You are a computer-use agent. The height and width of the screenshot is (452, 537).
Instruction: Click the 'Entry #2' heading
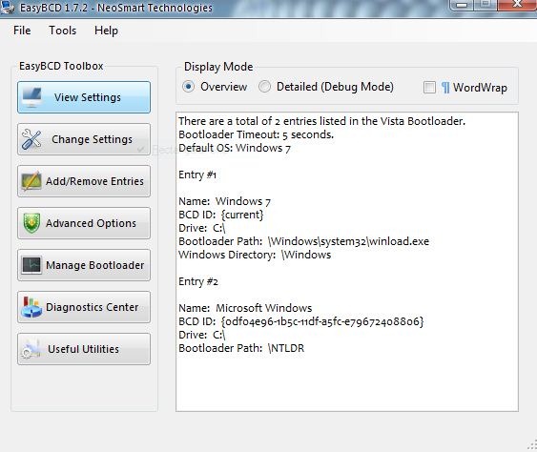[x=198, y=282]
